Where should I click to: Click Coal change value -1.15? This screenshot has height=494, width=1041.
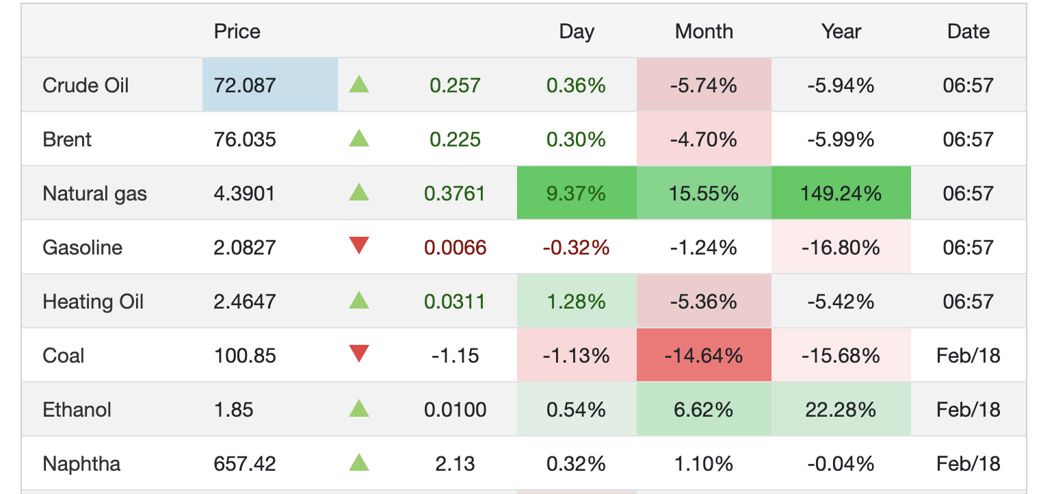point(455,355)
